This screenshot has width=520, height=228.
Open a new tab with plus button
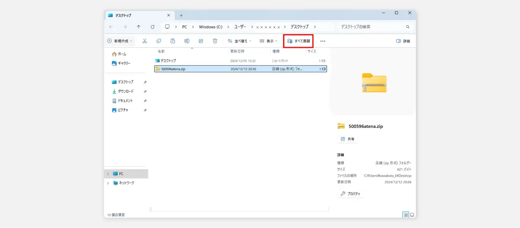click(x=181, y=15)
